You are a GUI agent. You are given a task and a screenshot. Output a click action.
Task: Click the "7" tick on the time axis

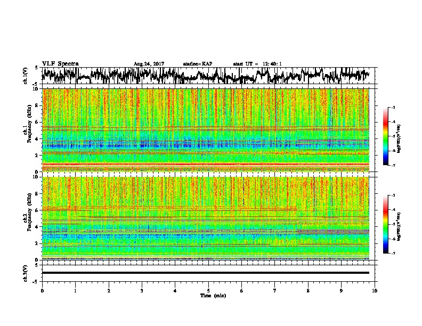[275, 291]
